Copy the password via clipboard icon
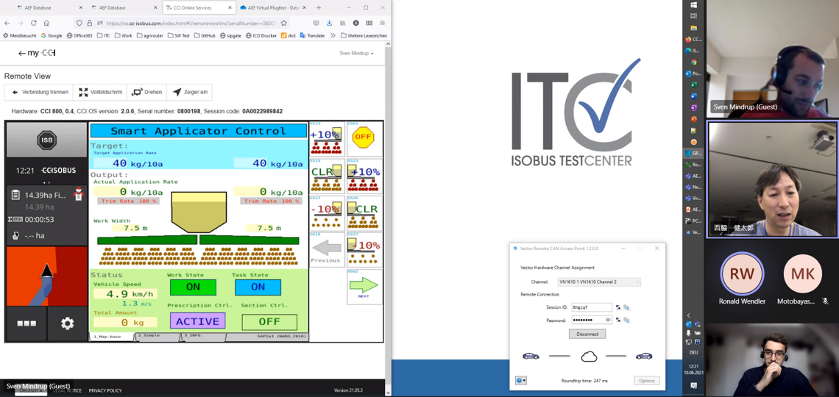Viewport: 839px width, 397px height. click(626, 320)
